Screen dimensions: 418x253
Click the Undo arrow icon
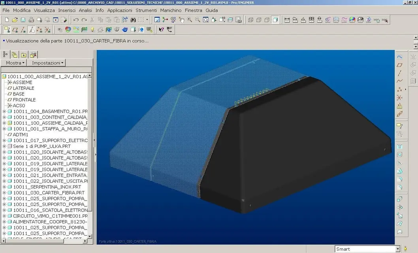click(76, 20)
